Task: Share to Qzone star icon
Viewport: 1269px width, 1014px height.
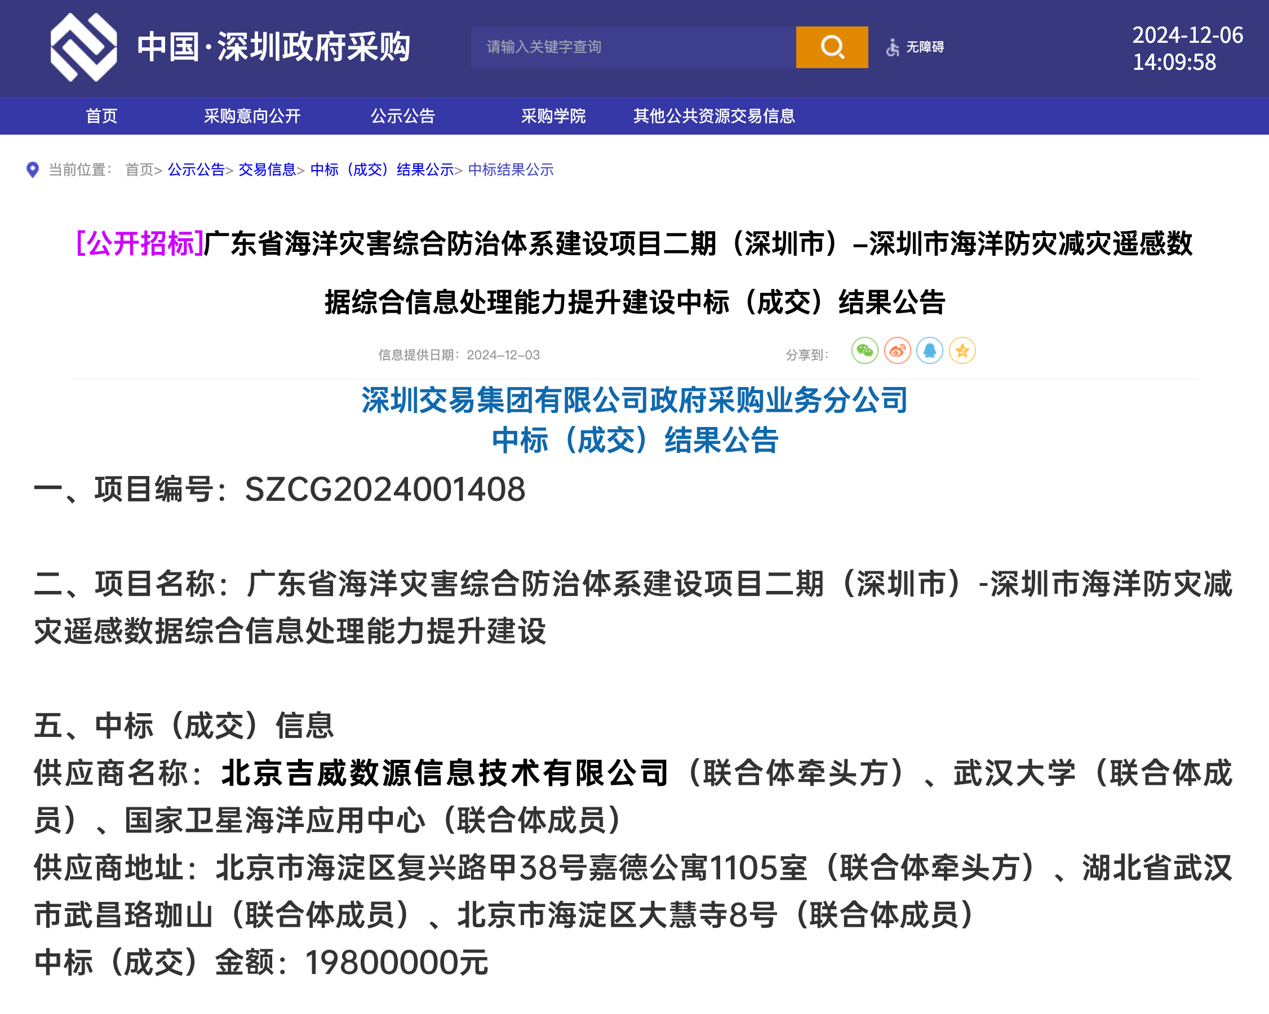Action: tap(962, 352)
